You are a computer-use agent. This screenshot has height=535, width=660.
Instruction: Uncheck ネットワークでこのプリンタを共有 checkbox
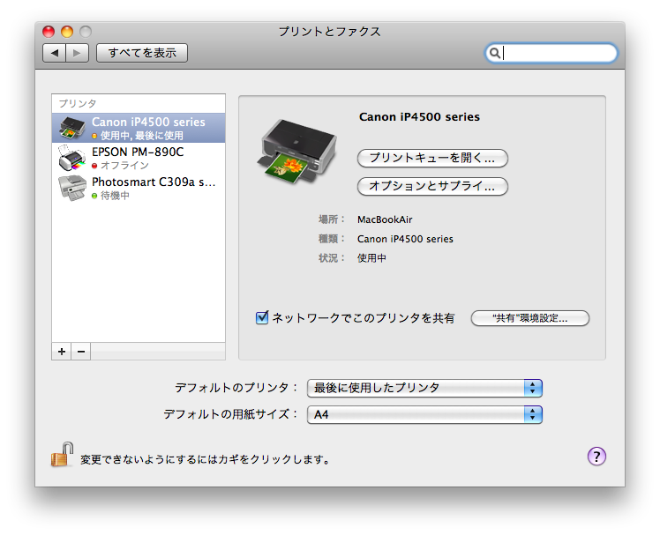click(262, 317)
